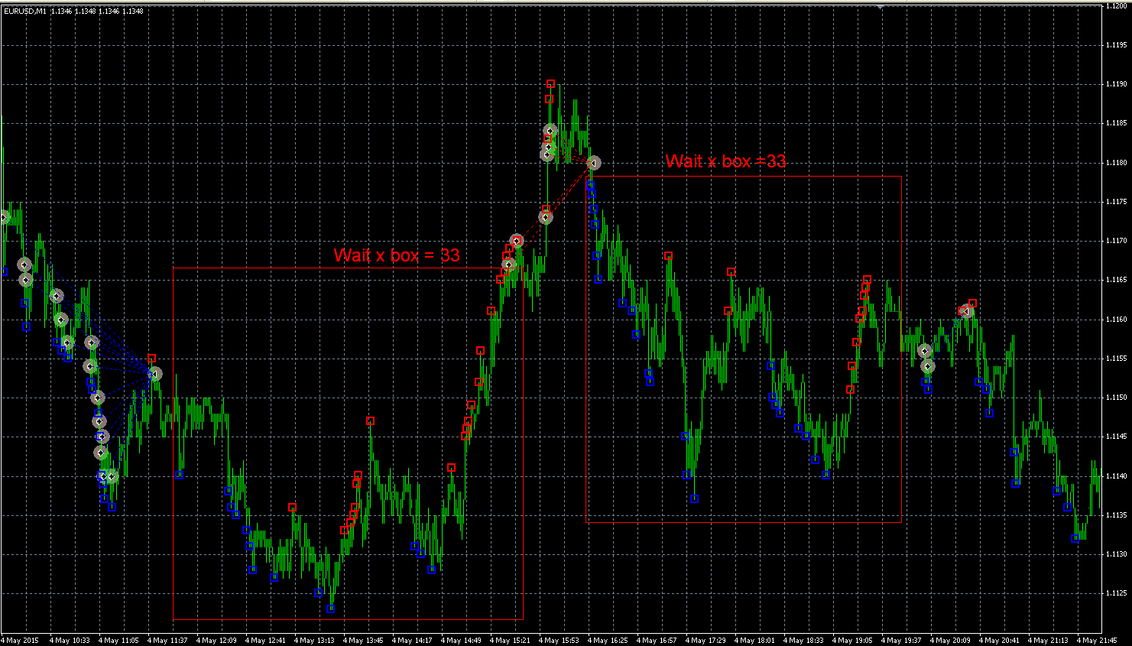Click the '4 May 14:17' time label
Viewport: 1132px width, 646px height.
tap(412, 641)
